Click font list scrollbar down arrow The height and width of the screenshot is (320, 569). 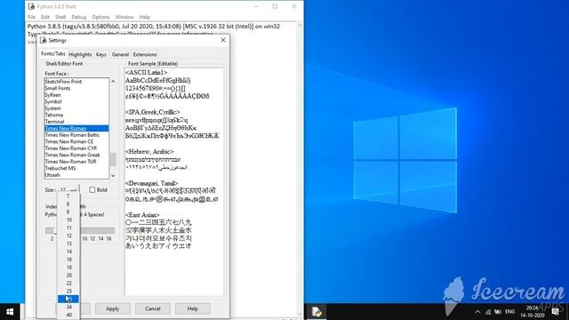pyautogui.click(x=113, y=176)
